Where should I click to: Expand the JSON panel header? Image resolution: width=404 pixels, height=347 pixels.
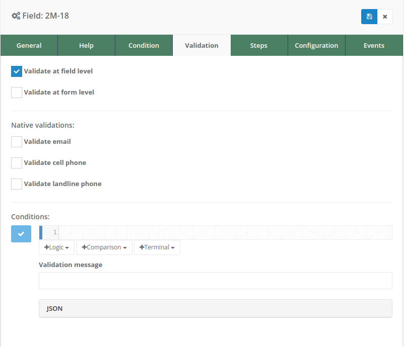click(x=215, y=308)
